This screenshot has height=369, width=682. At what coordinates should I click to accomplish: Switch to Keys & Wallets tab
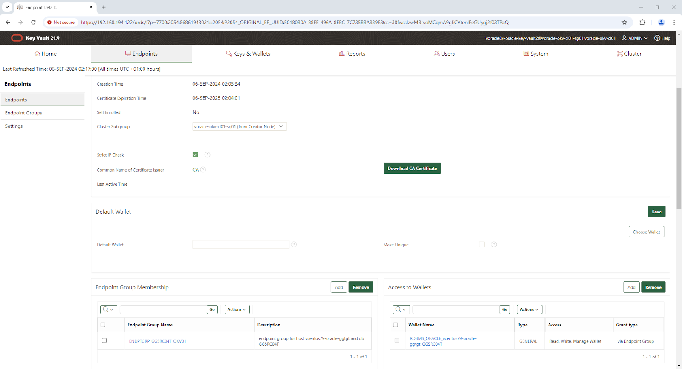(248, 54)
